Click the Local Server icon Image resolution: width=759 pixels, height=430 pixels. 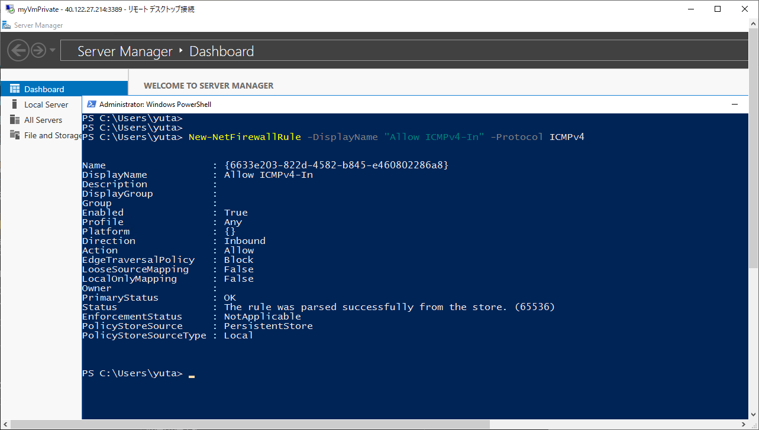15,105
